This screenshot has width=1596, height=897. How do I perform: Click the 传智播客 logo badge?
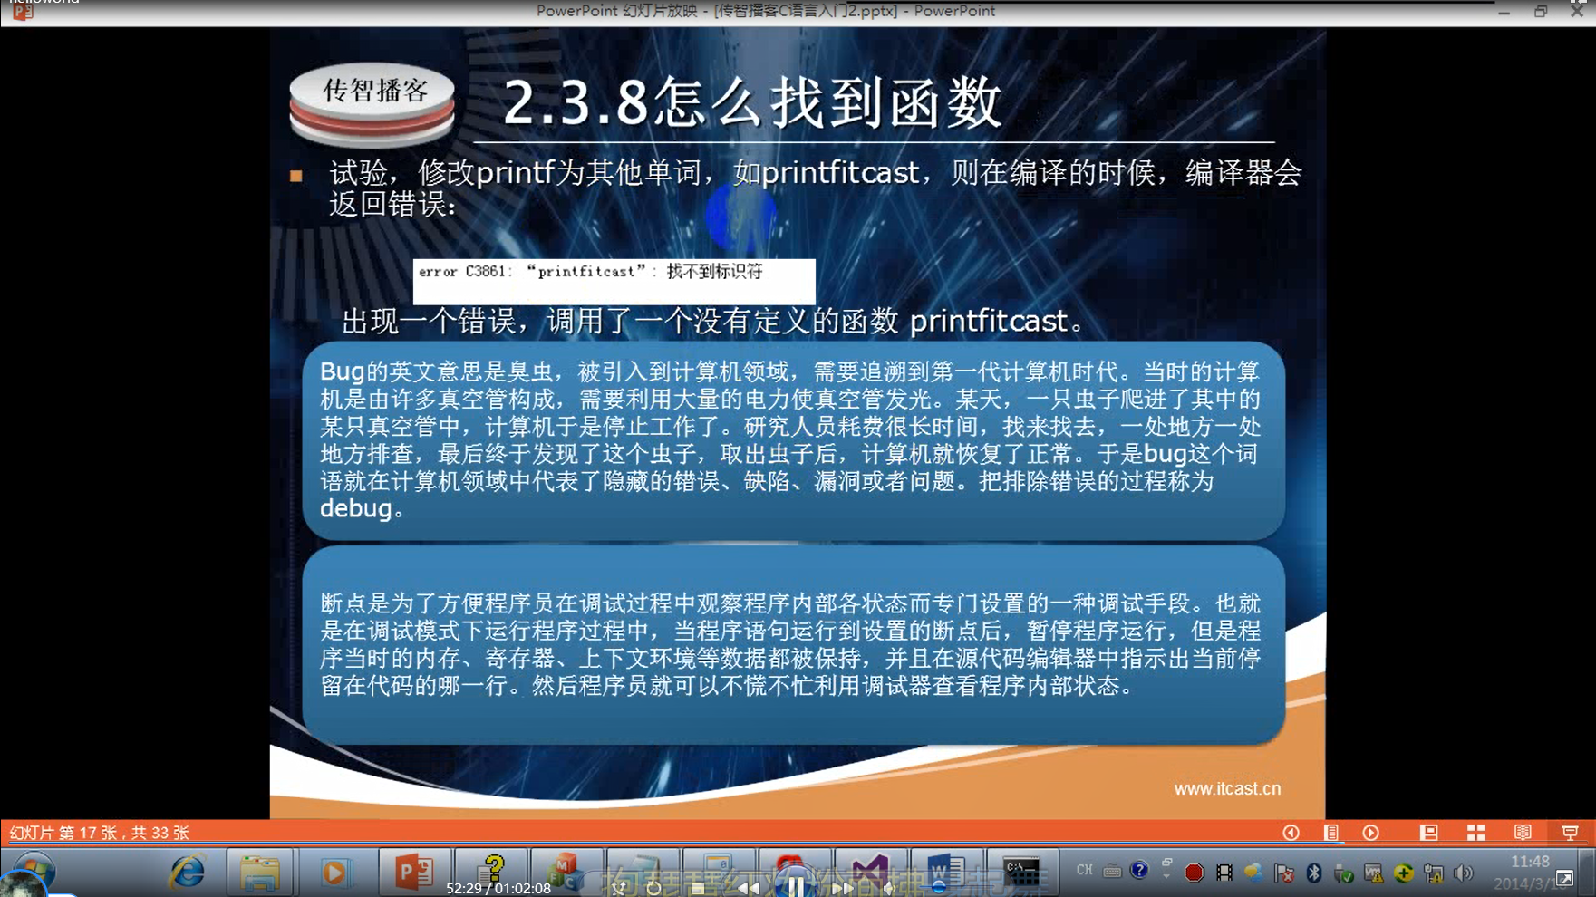point(372,105)
